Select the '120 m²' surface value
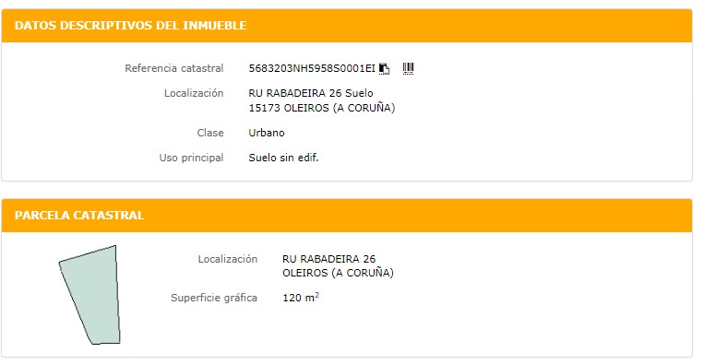 (x=301, y=298)
